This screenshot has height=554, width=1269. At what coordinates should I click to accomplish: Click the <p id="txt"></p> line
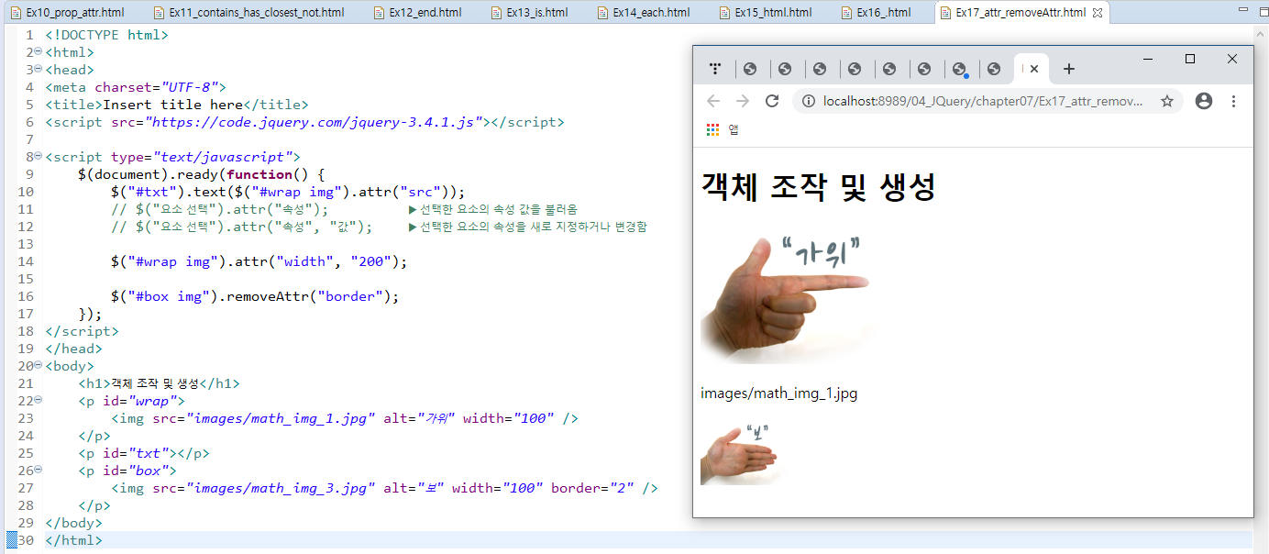coord(144,453)
